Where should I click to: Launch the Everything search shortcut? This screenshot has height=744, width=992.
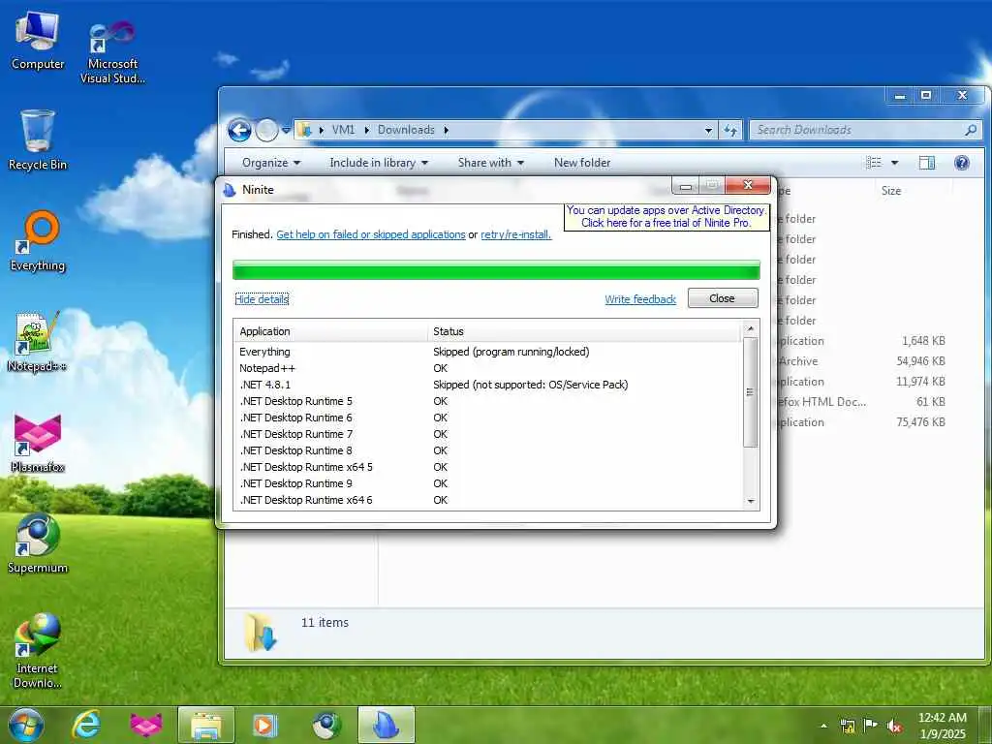[x=38, y=241]
